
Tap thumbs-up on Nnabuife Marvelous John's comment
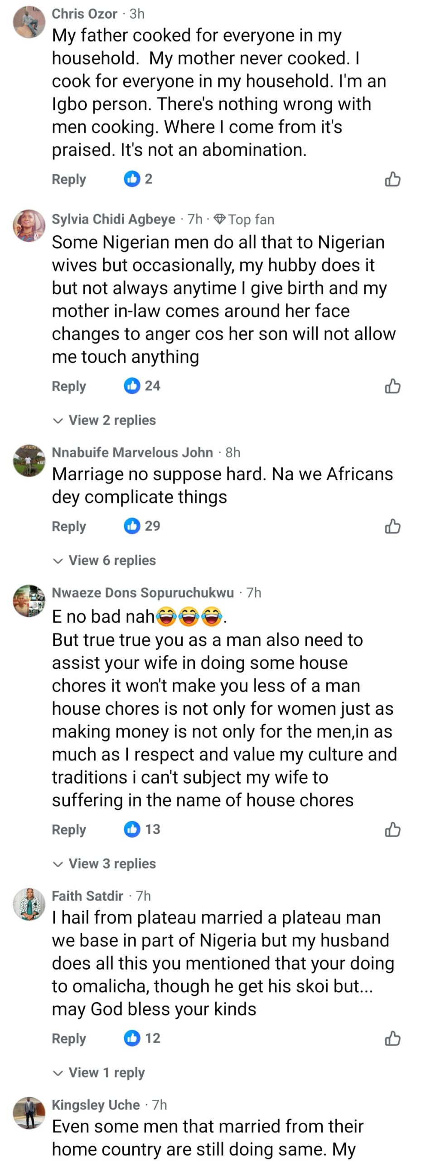pos(392,527)
